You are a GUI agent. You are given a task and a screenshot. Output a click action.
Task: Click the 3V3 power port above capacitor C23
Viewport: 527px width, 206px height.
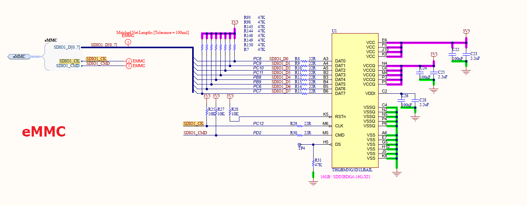pyautogui.click(x=466, y=32)
